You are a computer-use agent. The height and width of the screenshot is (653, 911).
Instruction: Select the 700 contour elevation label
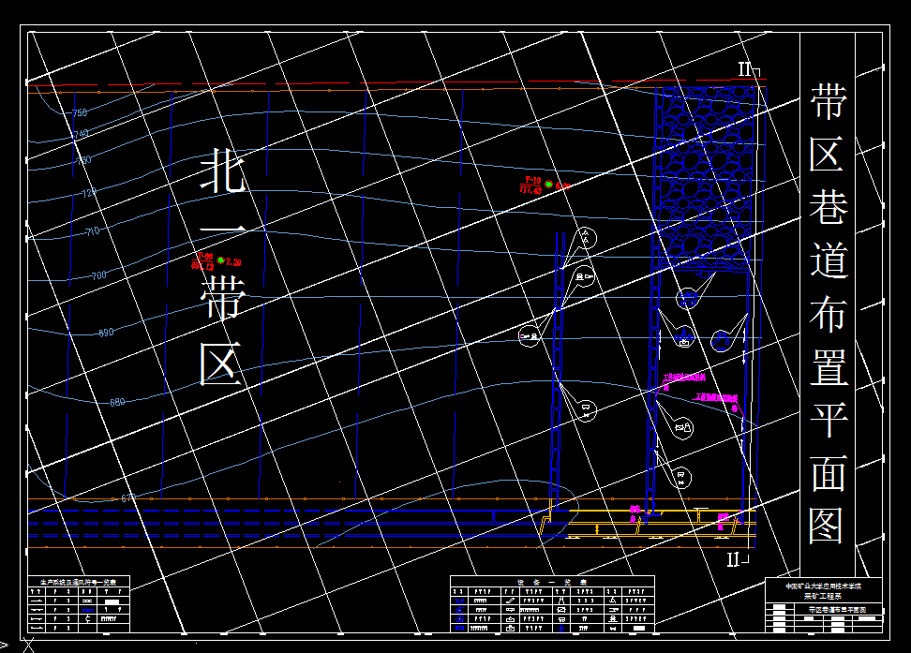98,275
